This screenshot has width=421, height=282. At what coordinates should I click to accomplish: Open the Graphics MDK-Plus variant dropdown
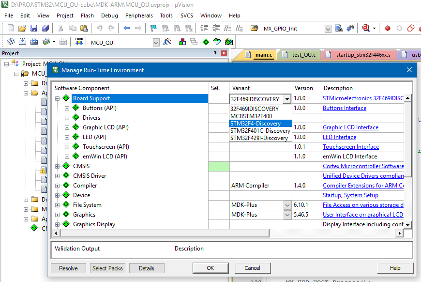point(287,215)
